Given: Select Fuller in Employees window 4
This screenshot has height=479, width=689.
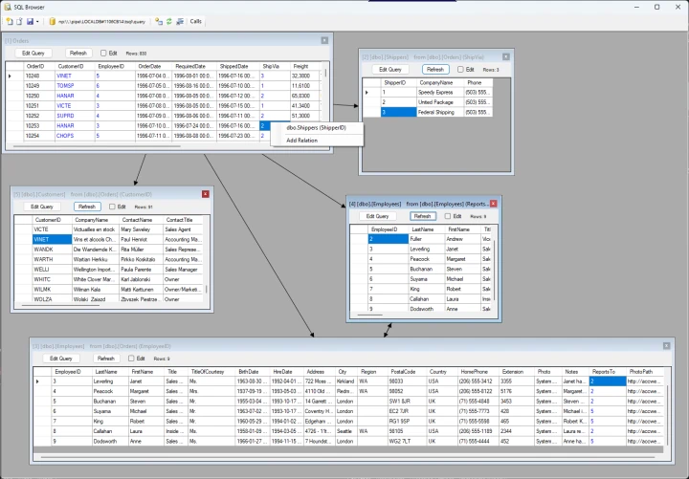Looking at the screenshot, I should 426,239.
